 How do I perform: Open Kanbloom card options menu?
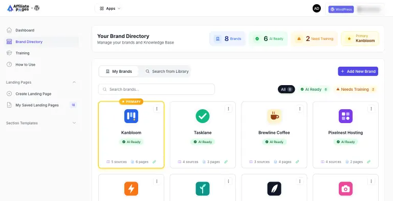[x=157, y=109]
